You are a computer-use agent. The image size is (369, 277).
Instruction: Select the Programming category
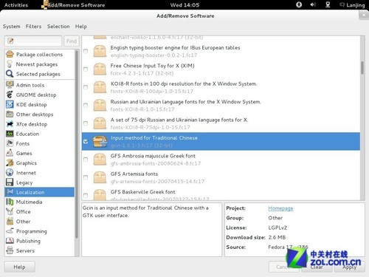tap(39, 231)
